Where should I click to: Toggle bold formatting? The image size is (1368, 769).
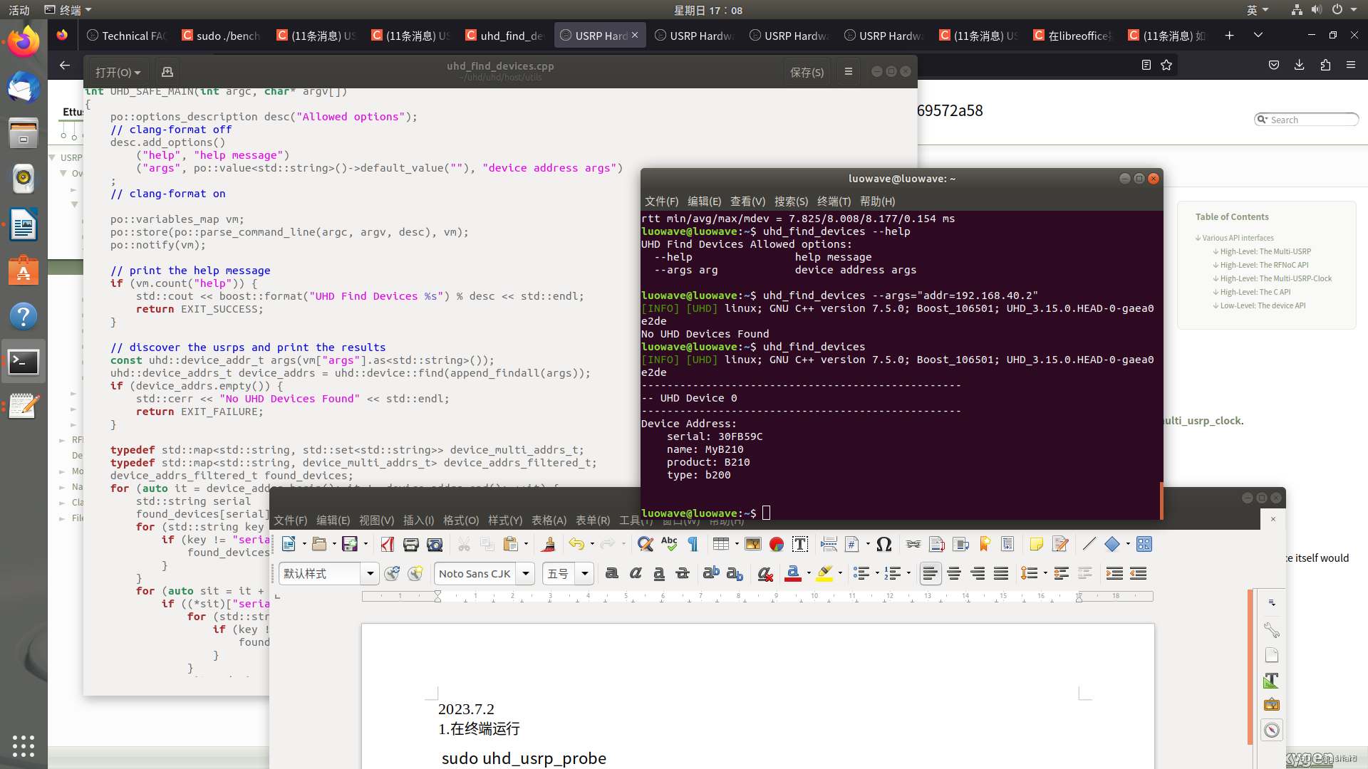coord(611,573)
